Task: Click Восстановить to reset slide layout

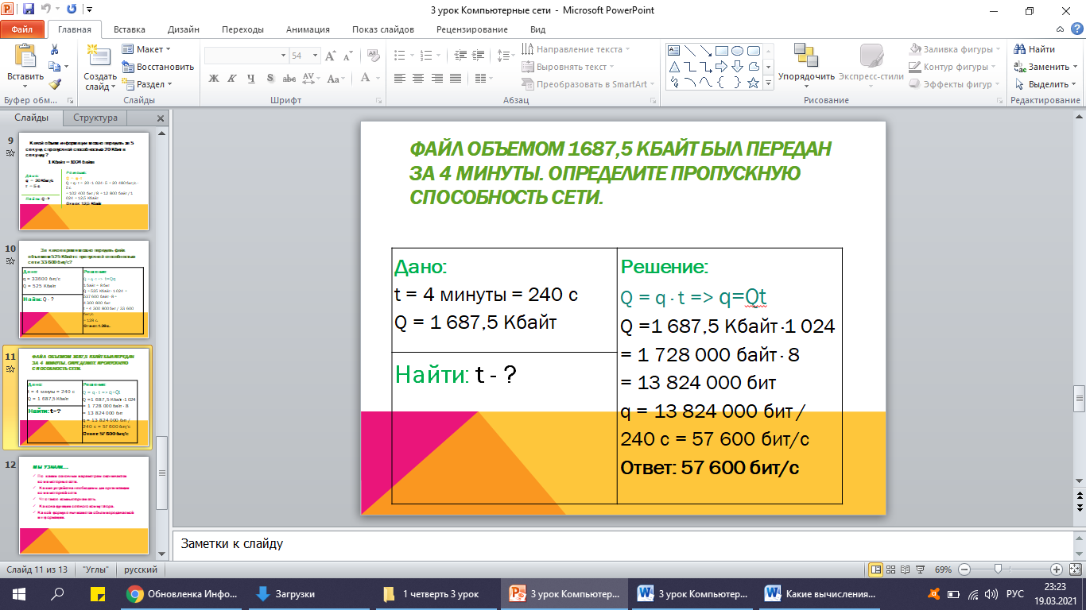Action: click(x=158, y=67)
